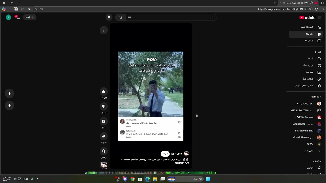The height and width of the screenshot is (183, 326).
Task: Click the taskbar search box 'بحث'
Action: point(185,179)
